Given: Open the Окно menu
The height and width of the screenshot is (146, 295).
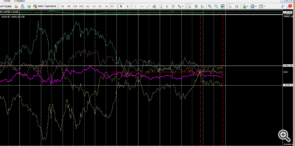Looking at the screenshot, I should point(7,1).
